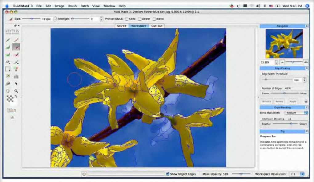This screenshot has width=314, height=182.
Task: Click the zoom-out button in Navigator
Action: (282, 63)
